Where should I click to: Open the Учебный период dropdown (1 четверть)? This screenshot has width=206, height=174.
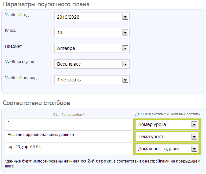[92, 80]
